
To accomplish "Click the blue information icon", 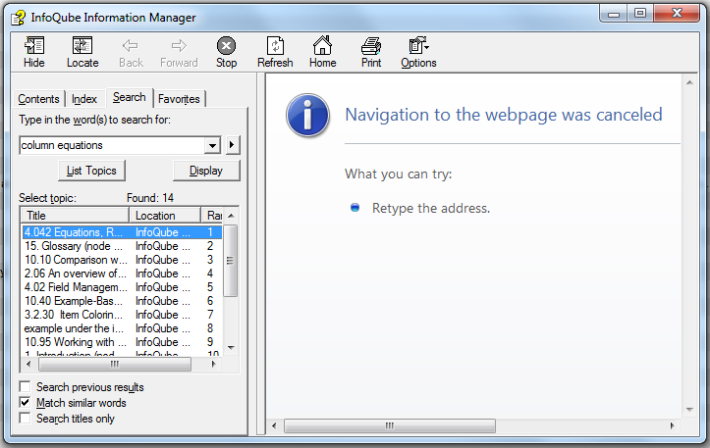I will coord(307,116).
